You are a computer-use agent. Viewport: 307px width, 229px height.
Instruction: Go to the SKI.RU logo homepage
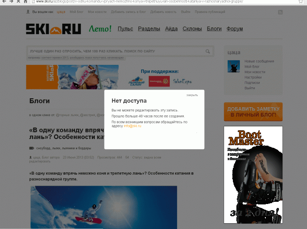click(x=54, y=29)
